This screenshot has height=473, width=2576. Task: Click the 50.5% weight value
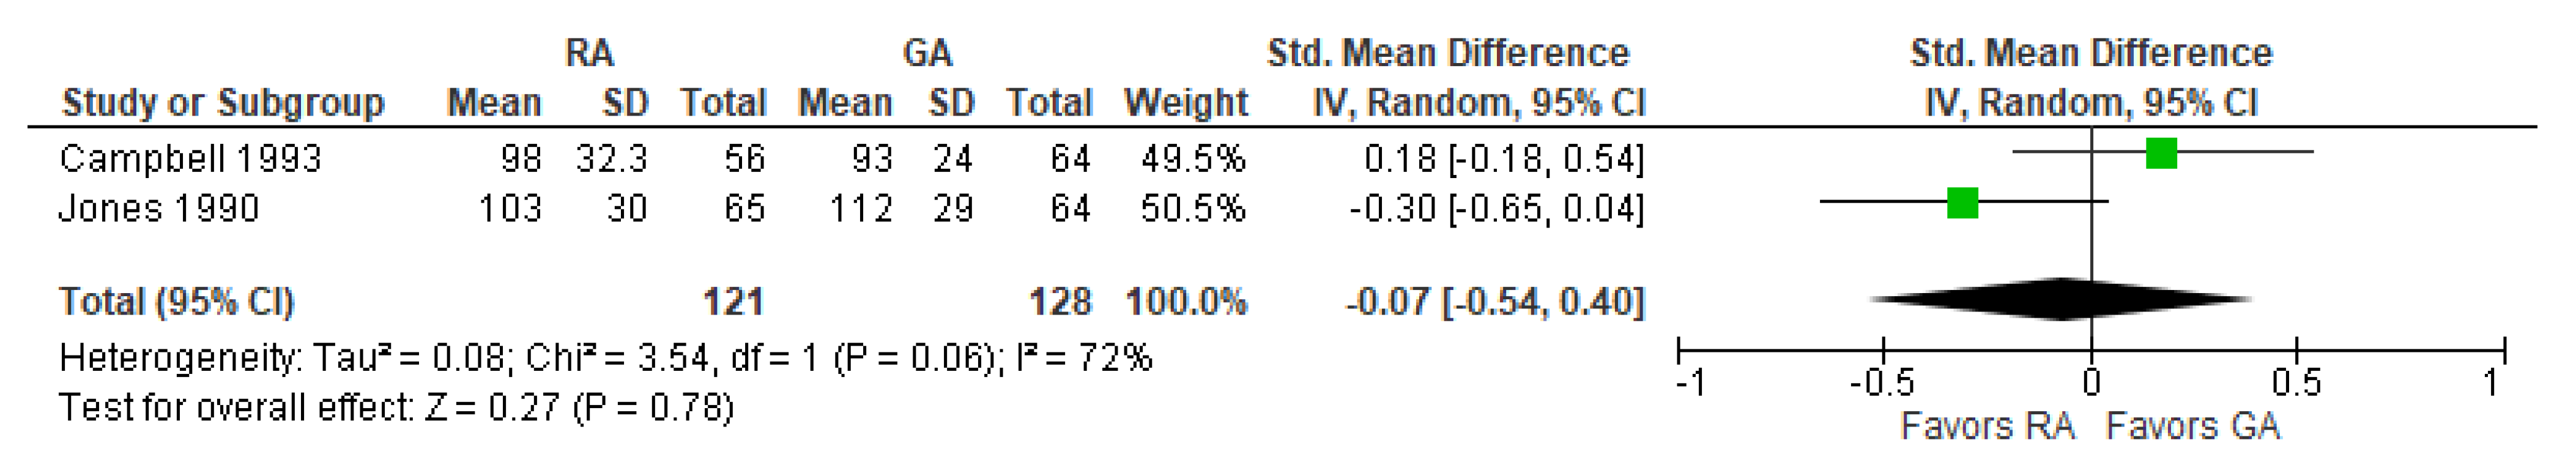1193,208
